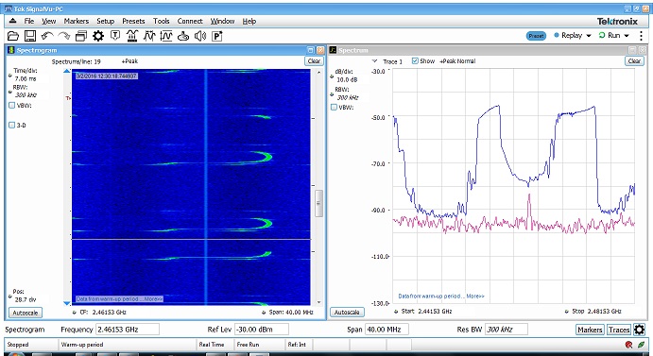Select the P presets icon in toolbar

pyautogui.click(x=217, y=37)
